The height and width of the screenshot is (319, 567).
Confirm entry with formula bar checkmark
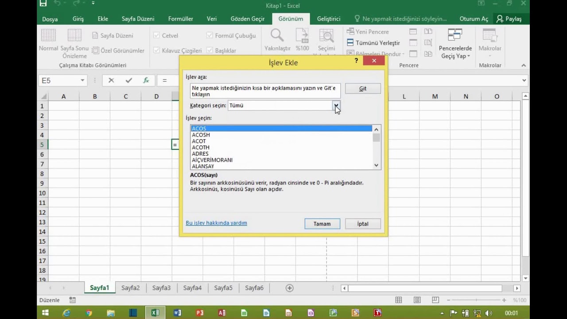tap(128, 81)
